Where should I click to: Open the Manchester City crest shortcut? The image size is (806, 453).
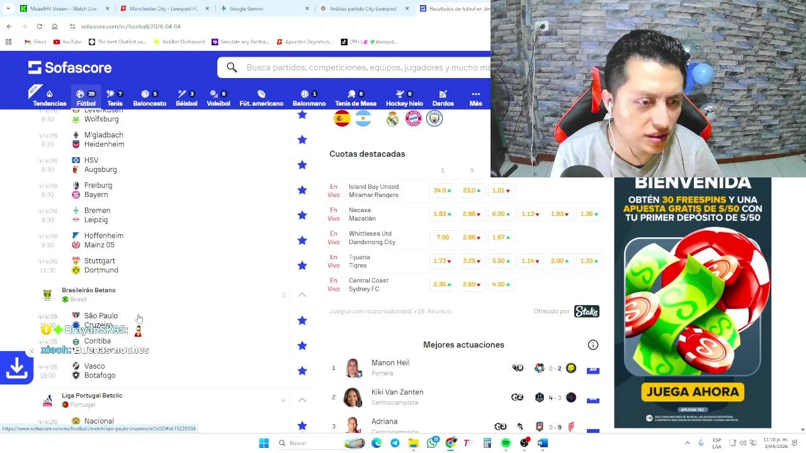[434, 118]
